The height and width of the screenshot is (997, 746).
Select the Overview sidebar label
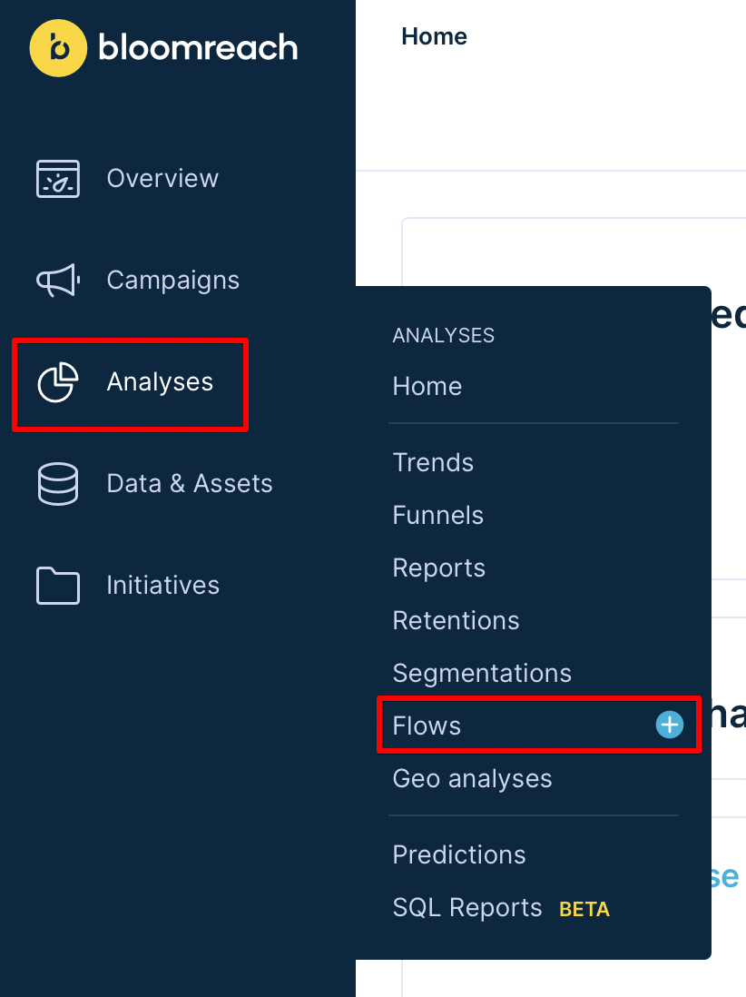click(162, 179)
